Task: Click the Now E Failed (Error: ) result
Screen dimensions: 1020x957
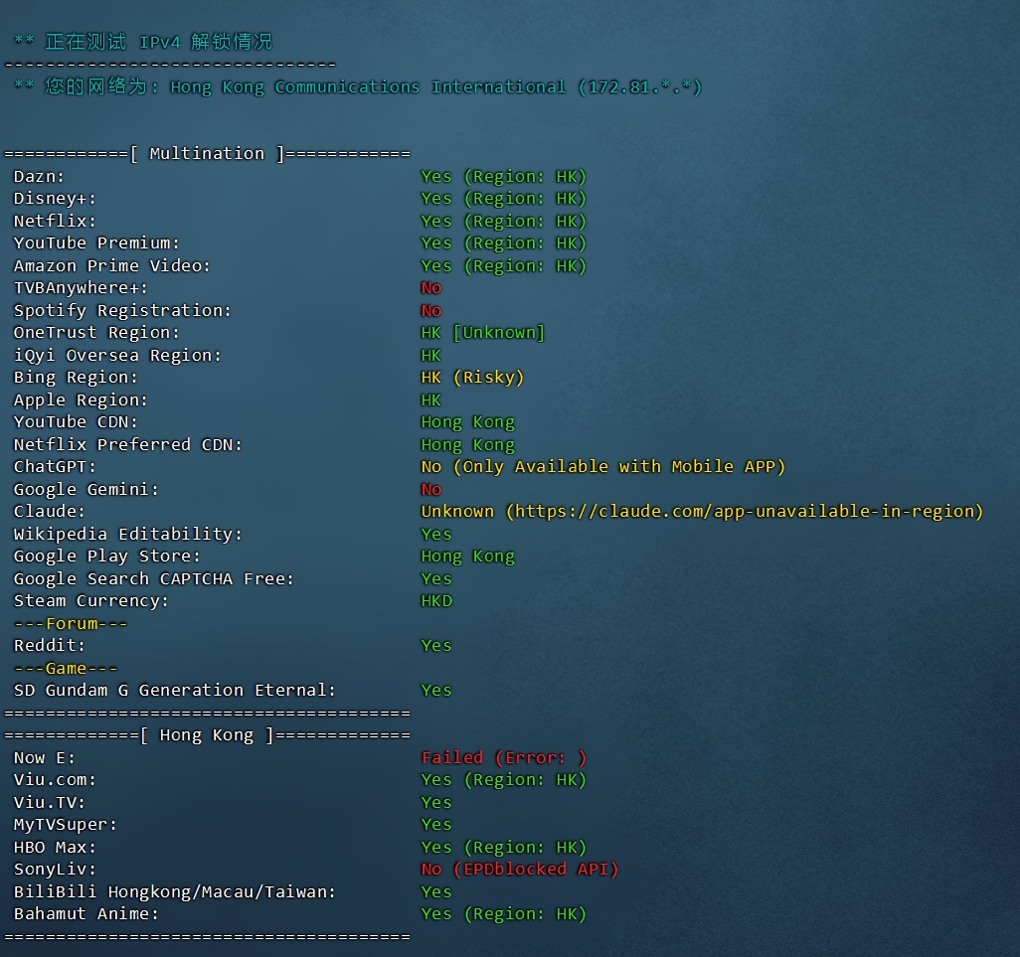Action: 504,758
